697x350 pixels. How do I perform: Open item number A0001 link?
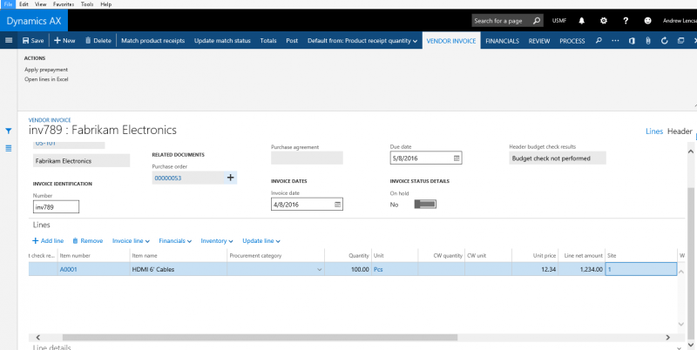coord(69,269)
